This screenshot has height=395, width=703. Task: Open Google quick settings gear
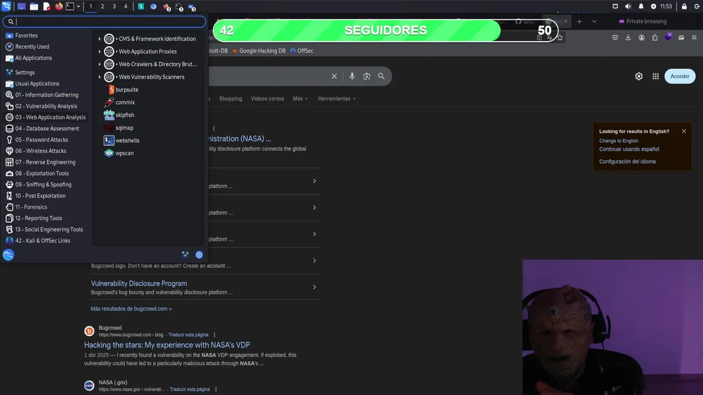(639, 76)
